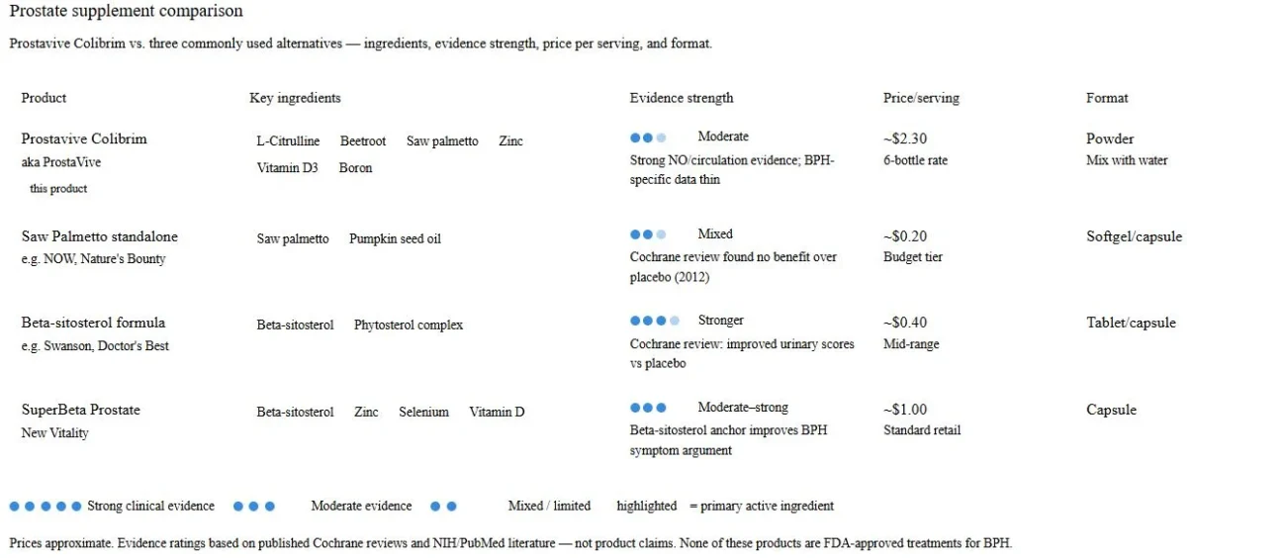Select the L-Citrulline ingredient tag
Screen dimensions: 1286x558
pyautogui.click(x=288, y=141)
